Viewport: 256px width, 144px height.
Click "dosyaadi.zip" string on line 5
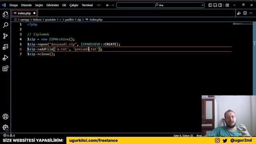pos(63,44)
